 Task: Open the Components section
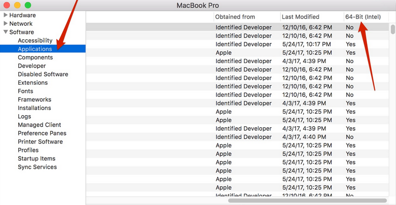click(35, 58)
